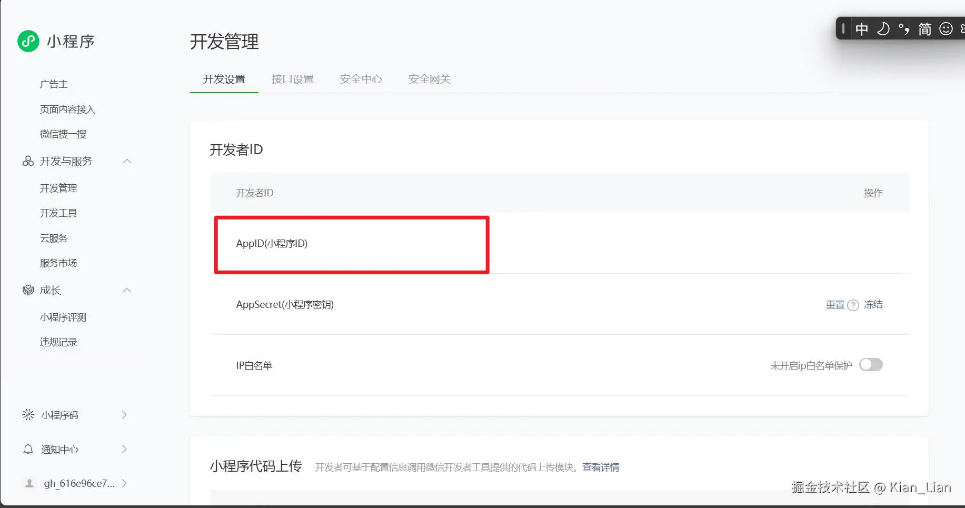
Task: Open 广告主 in the sidebar
Action: (54, 84)
